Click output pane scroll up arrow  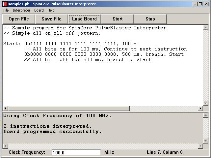(x=206, y=115)
